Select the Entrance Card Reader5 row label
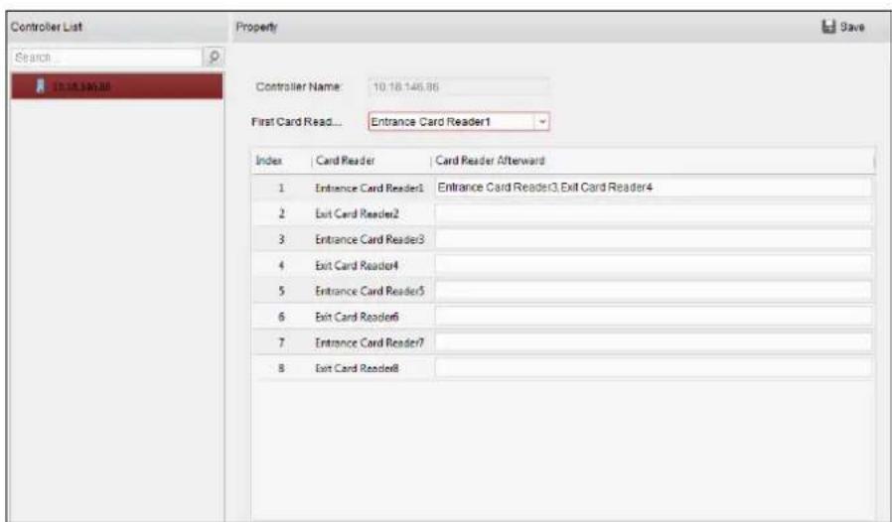 tap(370, 291)
